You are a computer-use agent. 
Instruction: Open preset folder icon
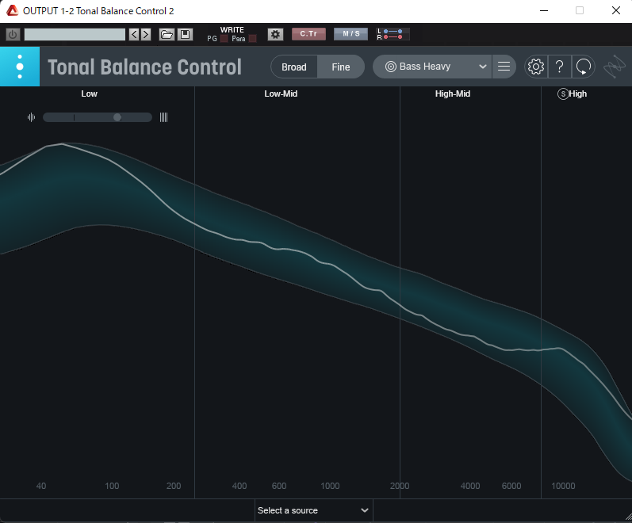(x=167, y=35)
